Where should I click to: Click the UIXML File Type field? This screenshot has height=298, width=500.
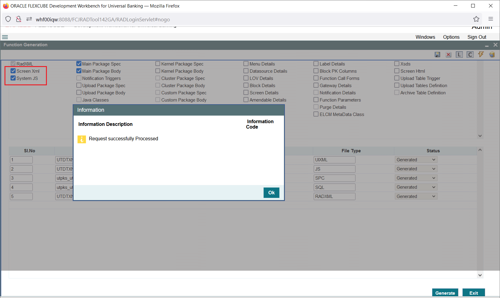[334, 160]
